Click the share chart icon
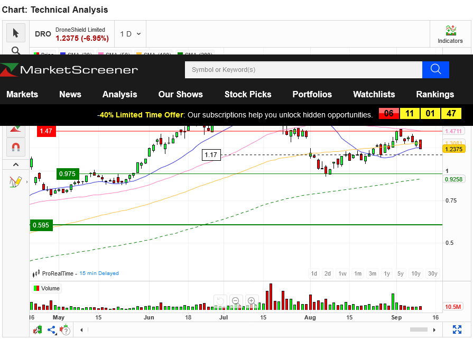Screen dimensions: 473x339 [x=51, y=330]
